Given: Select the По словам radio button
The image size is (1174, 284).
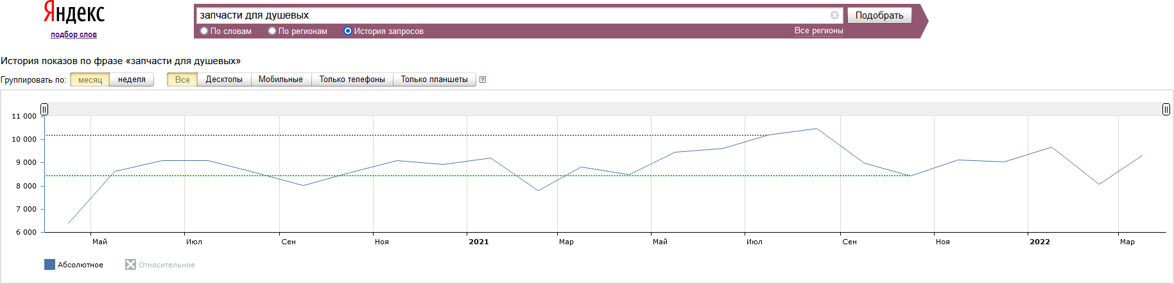Looking at the screenshot, I should click(204, 31).
